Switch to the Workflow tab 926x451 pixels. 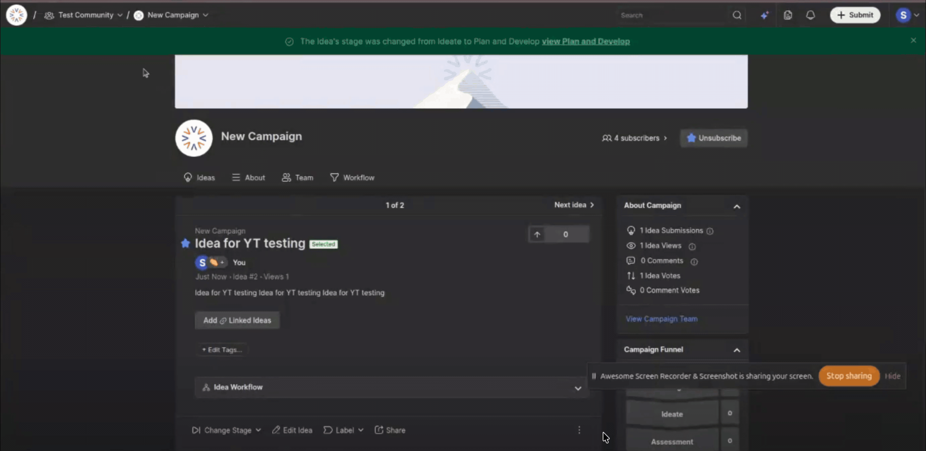(352, 178)
